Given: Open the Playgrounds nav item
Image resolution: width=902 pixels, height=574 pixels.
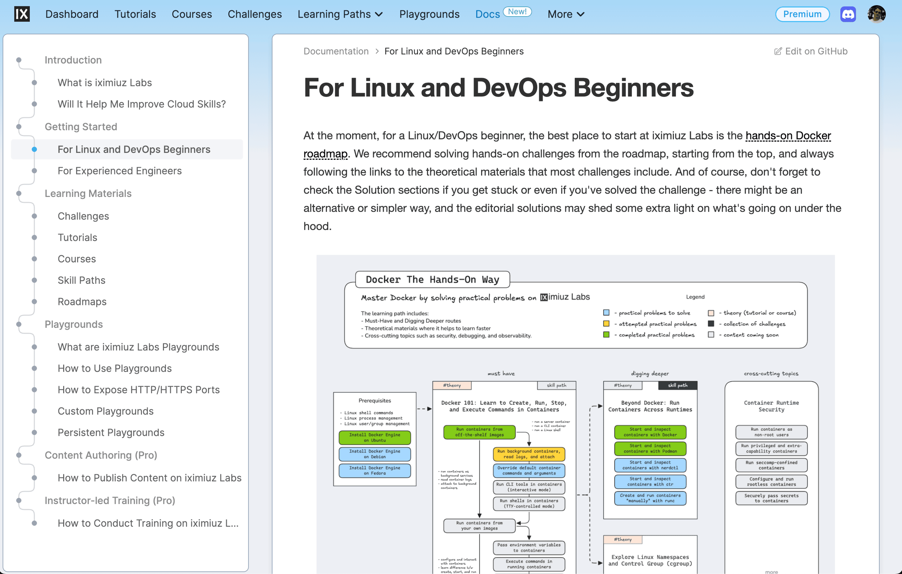Looking at the screenshot, I should point(429,14).
